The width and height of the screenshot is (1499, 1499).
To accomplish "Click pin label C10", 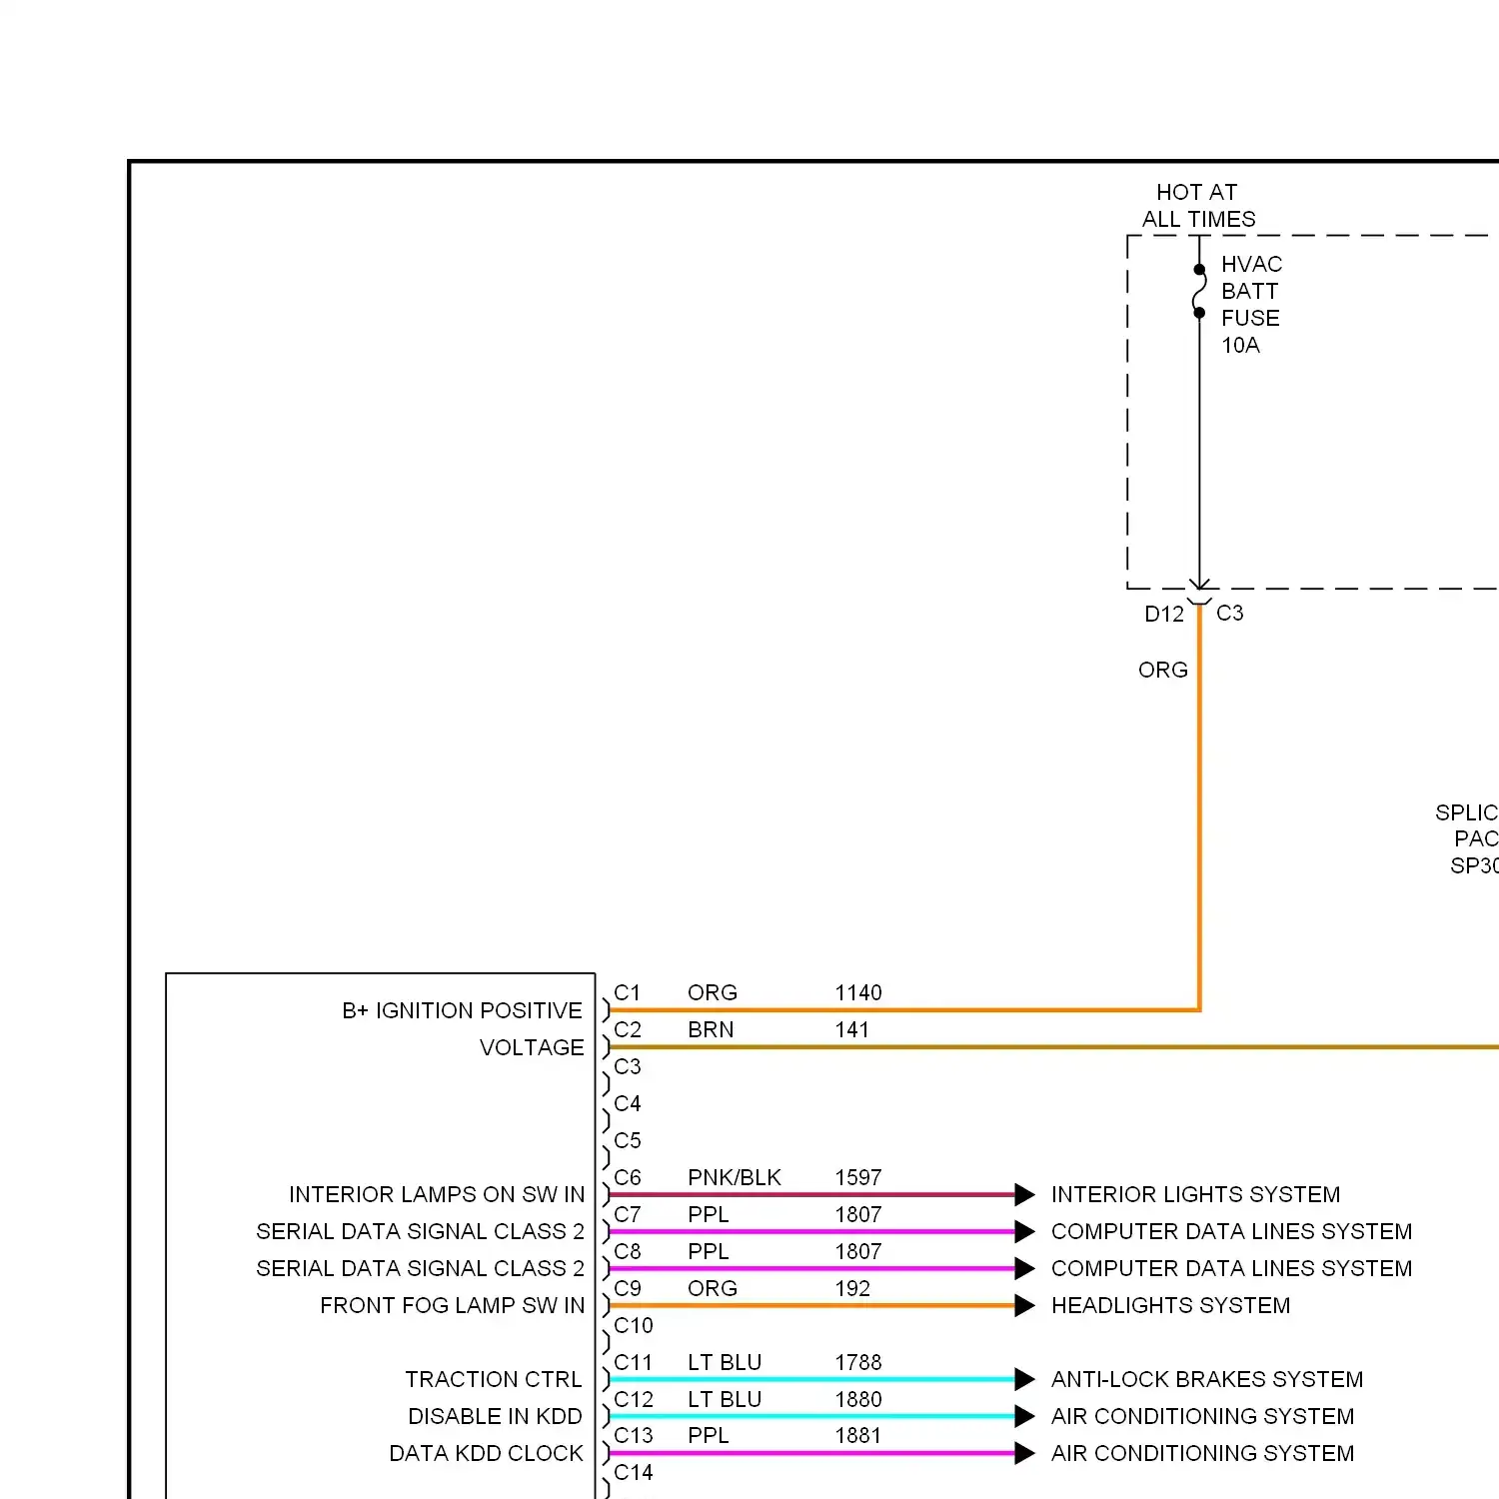I will coord(634,1325).
